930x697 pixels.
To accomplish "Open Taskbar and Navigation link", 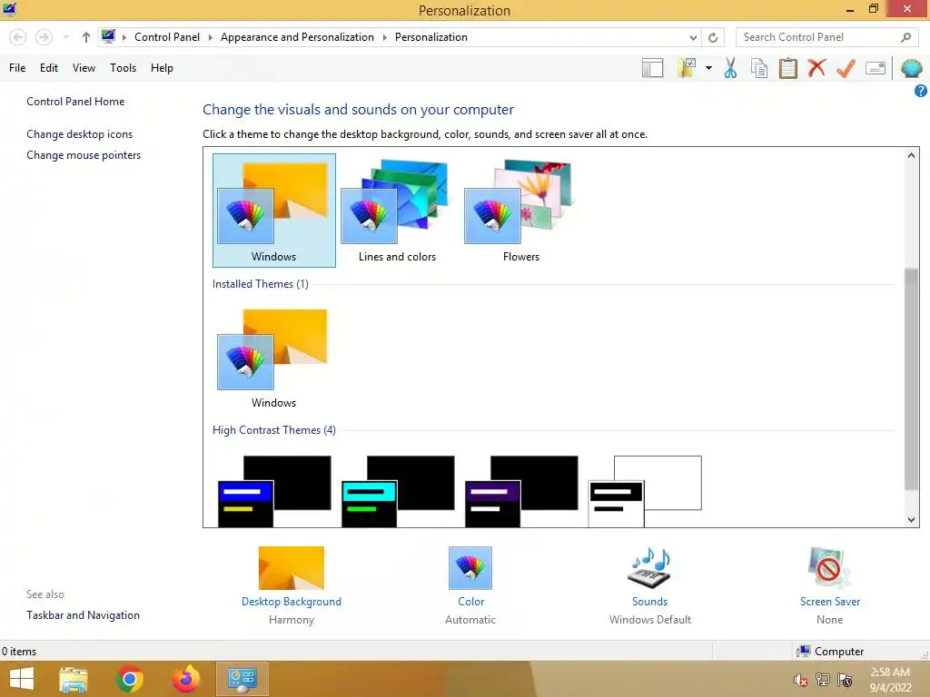I will click(x=83, y=615).
